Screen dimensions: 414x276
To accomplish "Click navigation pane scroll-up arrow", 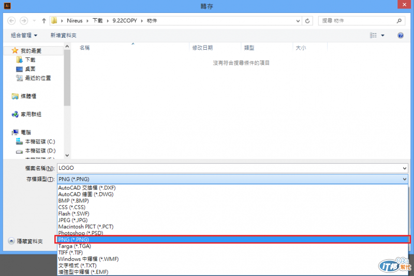I will pos(67,47).
